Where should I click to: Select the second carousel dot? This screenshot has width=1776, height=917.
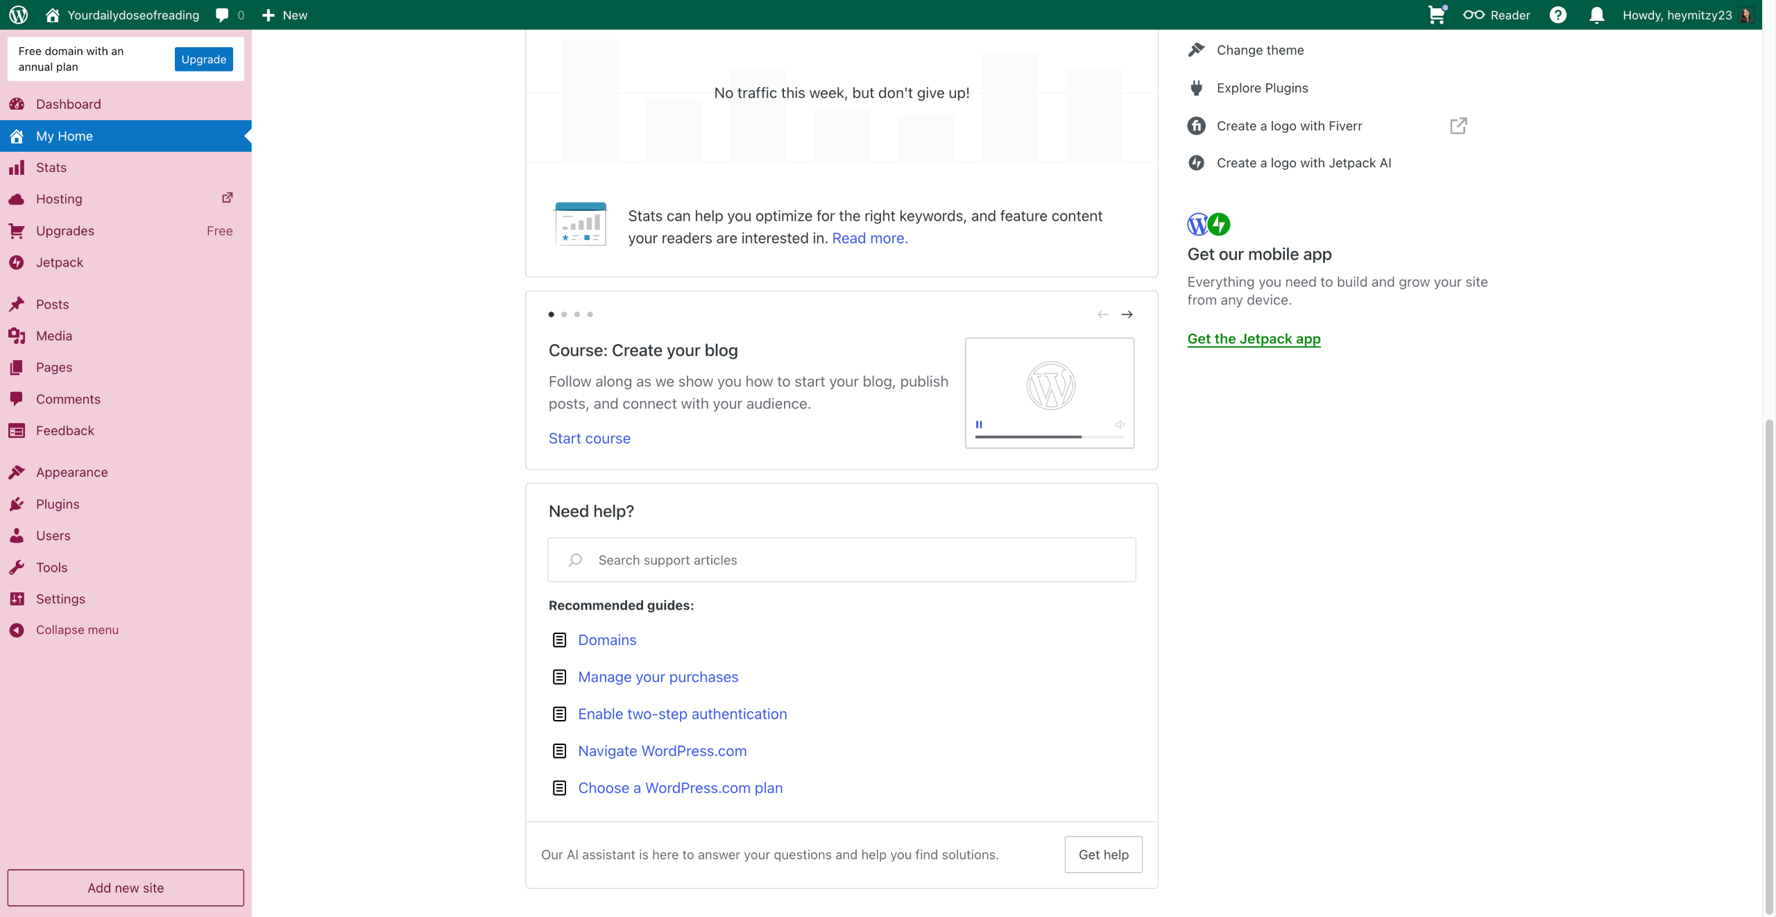564,314
